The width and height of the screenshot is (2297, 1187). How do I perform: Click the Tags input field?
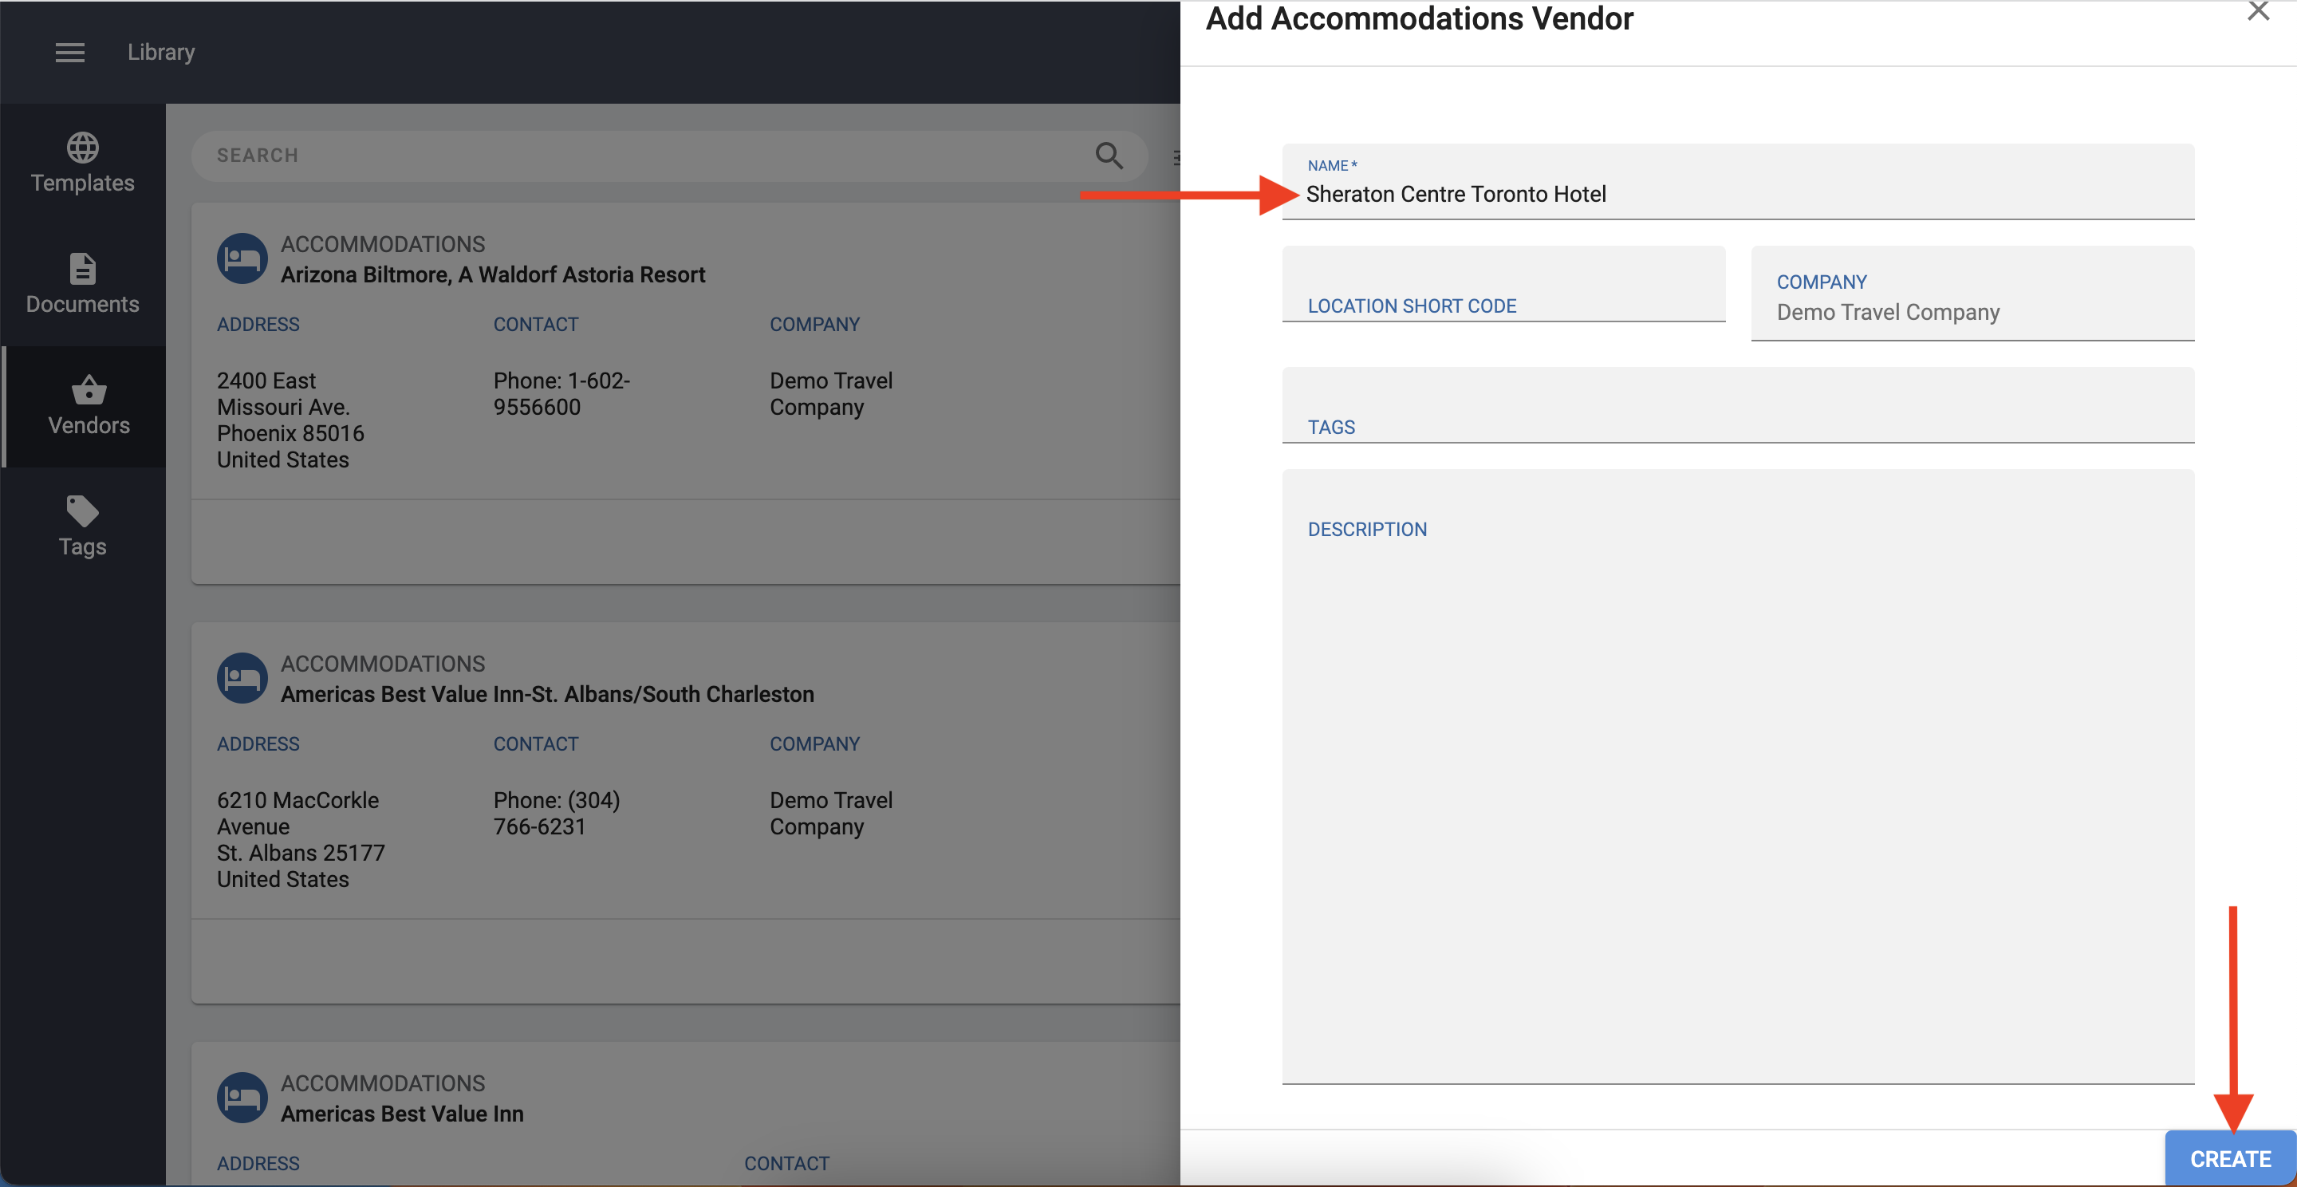coord(1738,405)
